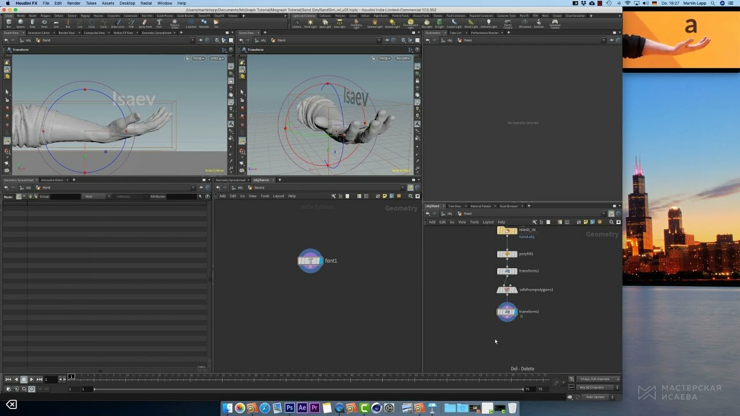Select the Torus shelf tool

tap(44, 23)
